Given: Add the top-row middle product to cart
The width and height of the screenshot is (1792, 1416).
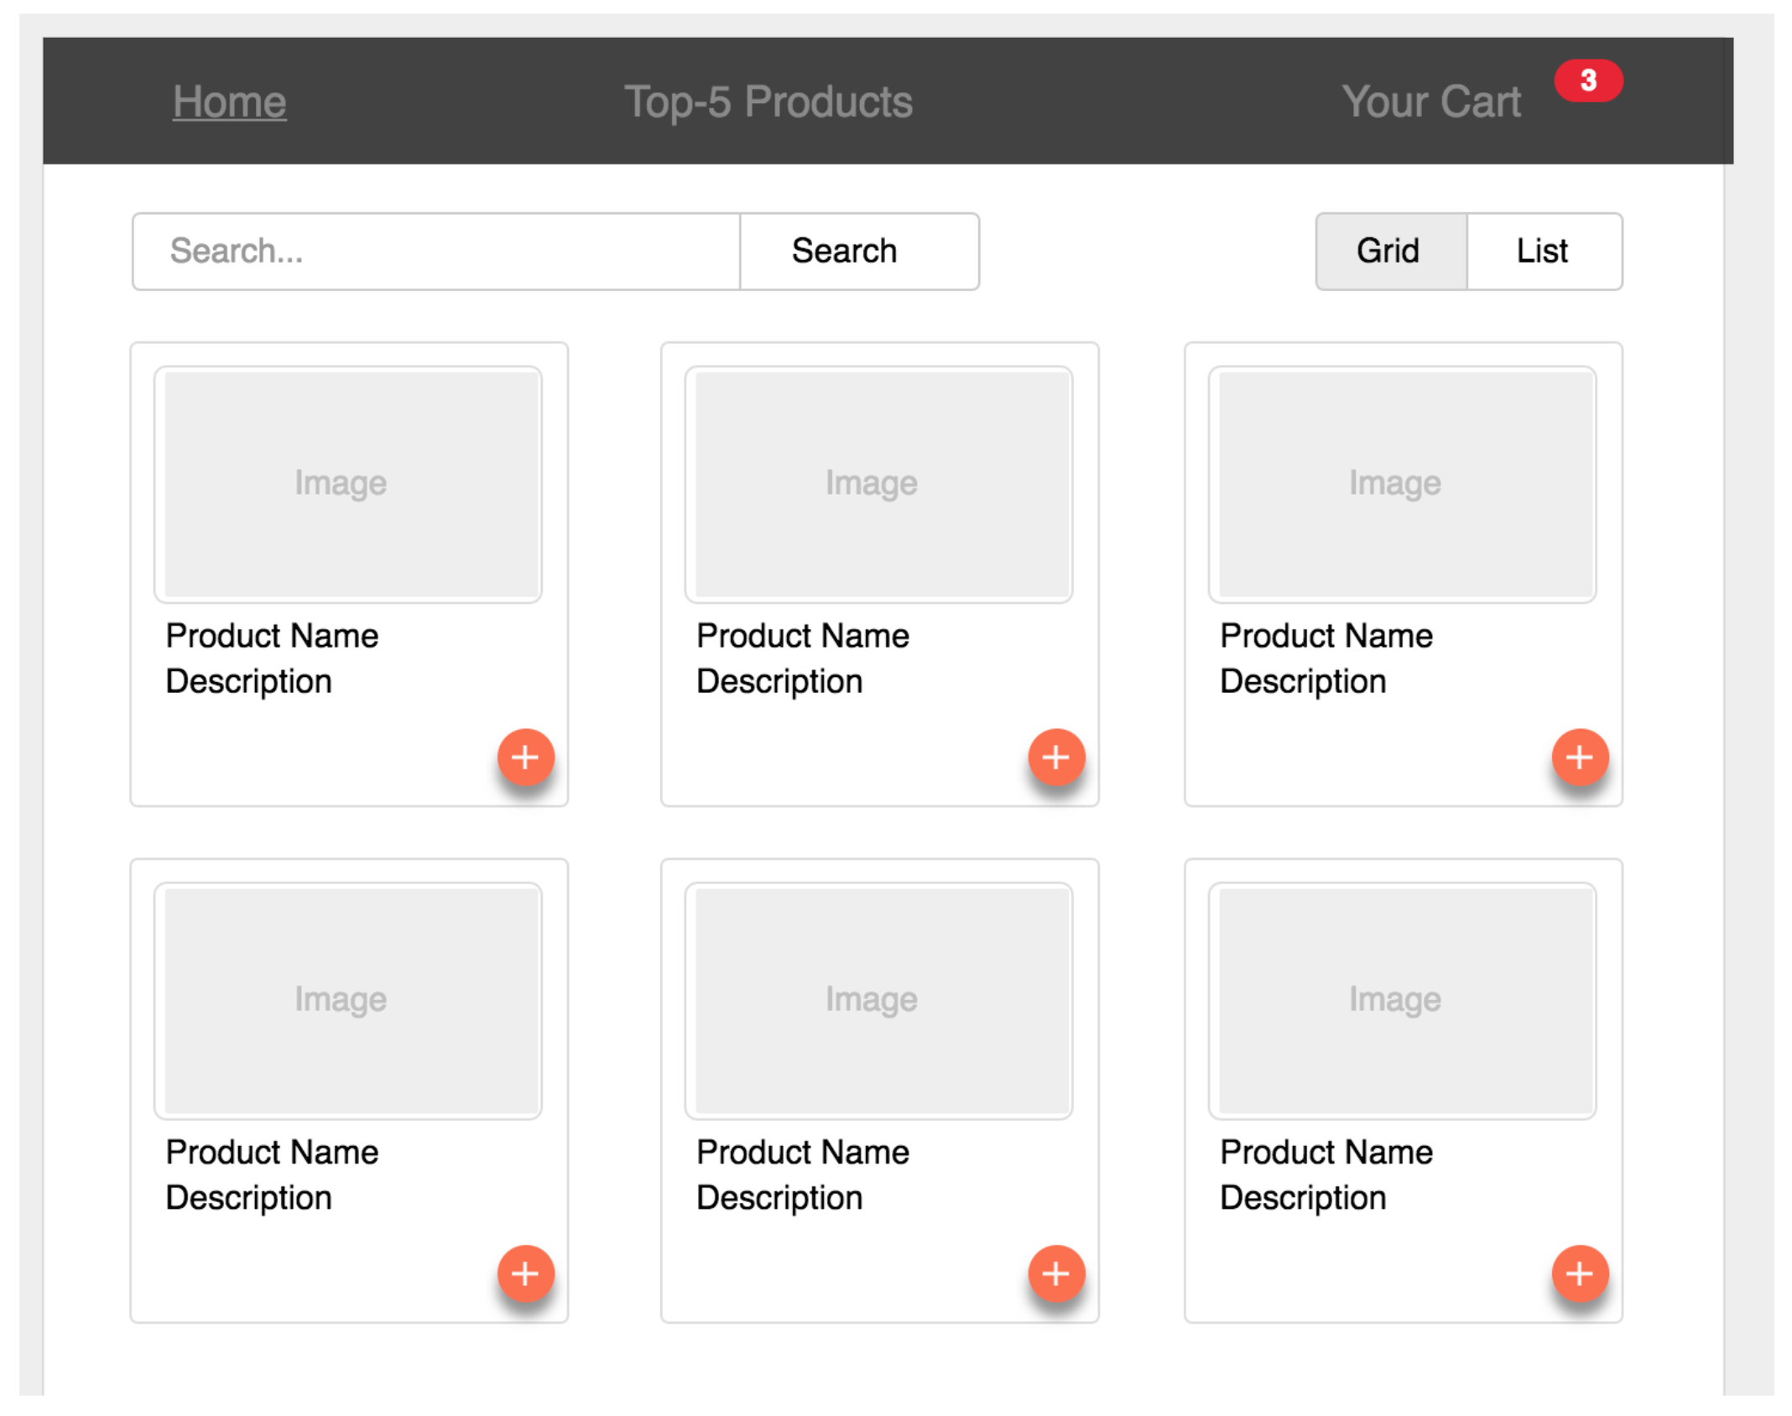Looking at the screenshot, I should point(1055,757).
